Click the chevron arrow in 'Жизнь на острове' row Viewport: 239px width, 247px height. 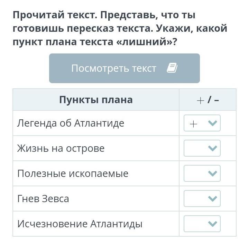(212, 148)
